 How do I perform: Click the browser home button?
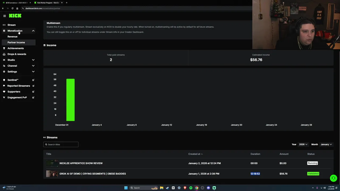(x=17, y=8)
